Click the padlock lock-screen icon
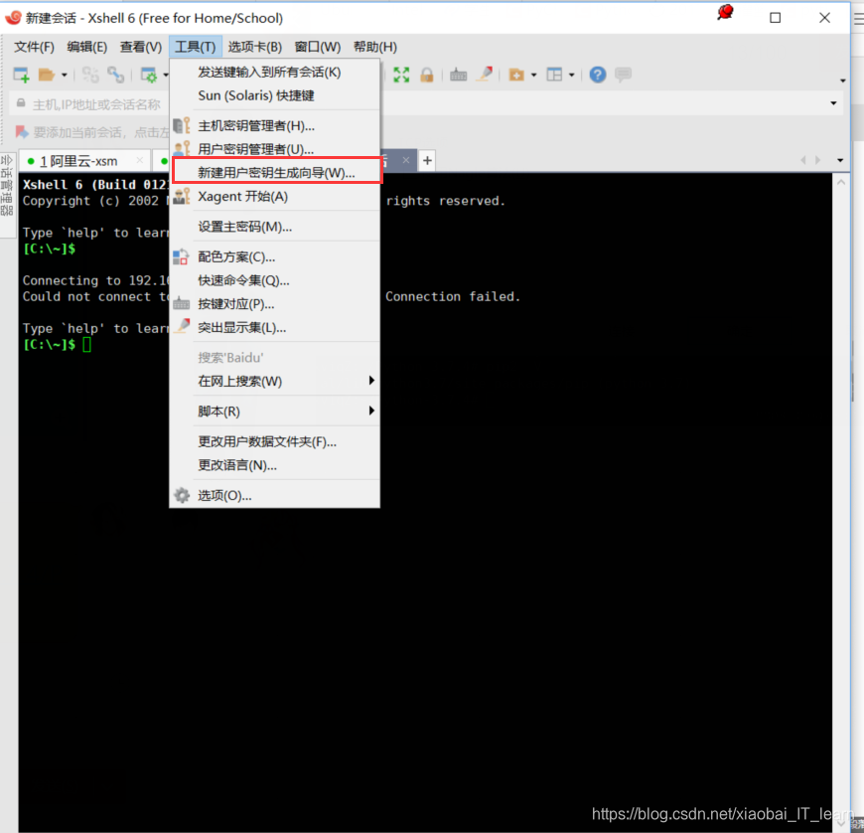This screenshot has width=864, height=833. pyautogui.click(x=427, y=75)
